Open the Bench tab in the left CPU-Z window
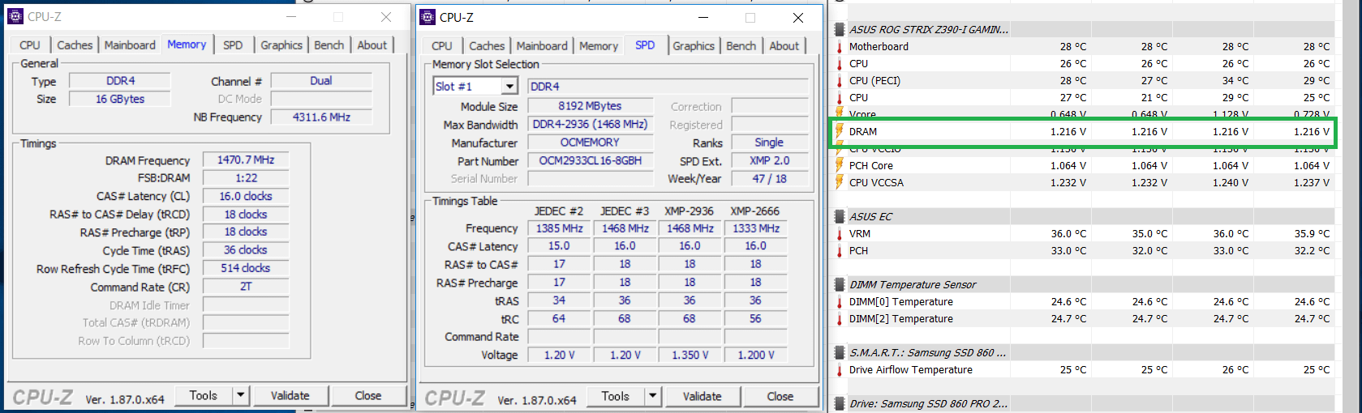 329,45
